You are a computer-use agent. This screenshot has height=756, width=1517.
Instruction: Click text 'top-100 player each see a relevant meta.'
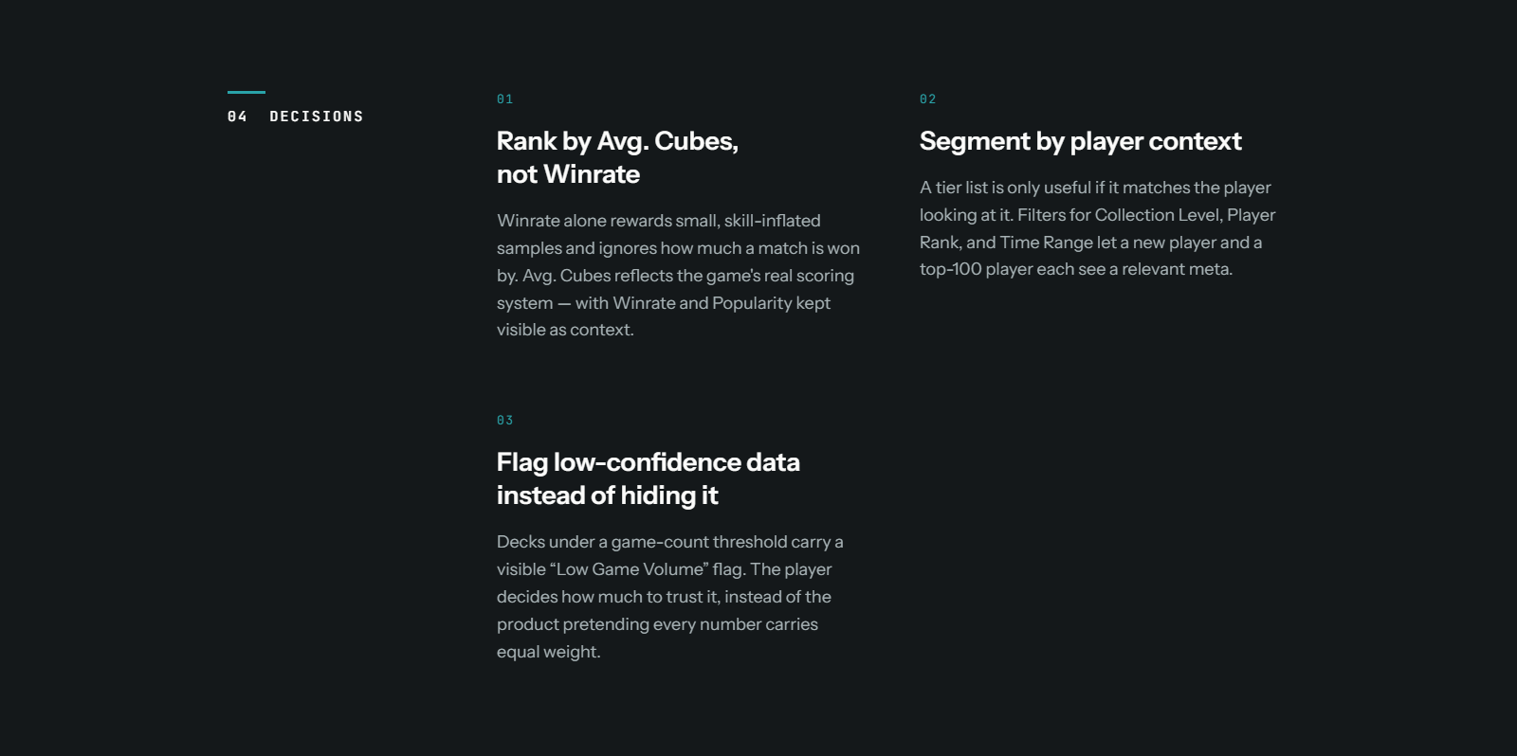point(1076,269)
